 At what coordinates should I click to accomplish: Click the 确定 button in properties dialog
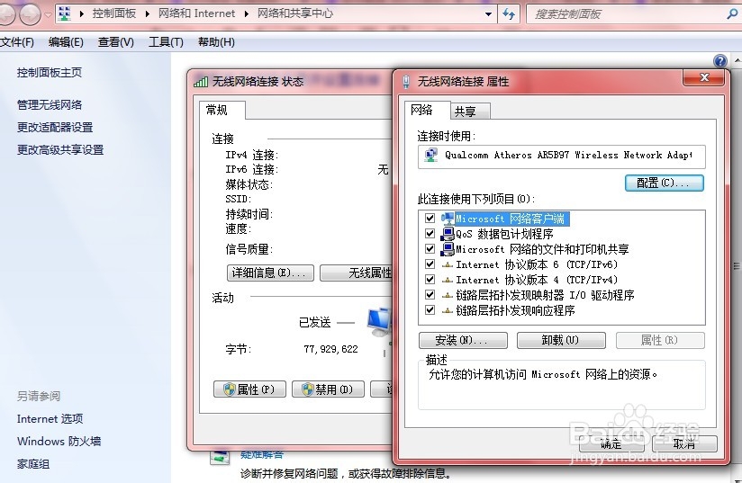pos(611,443)
